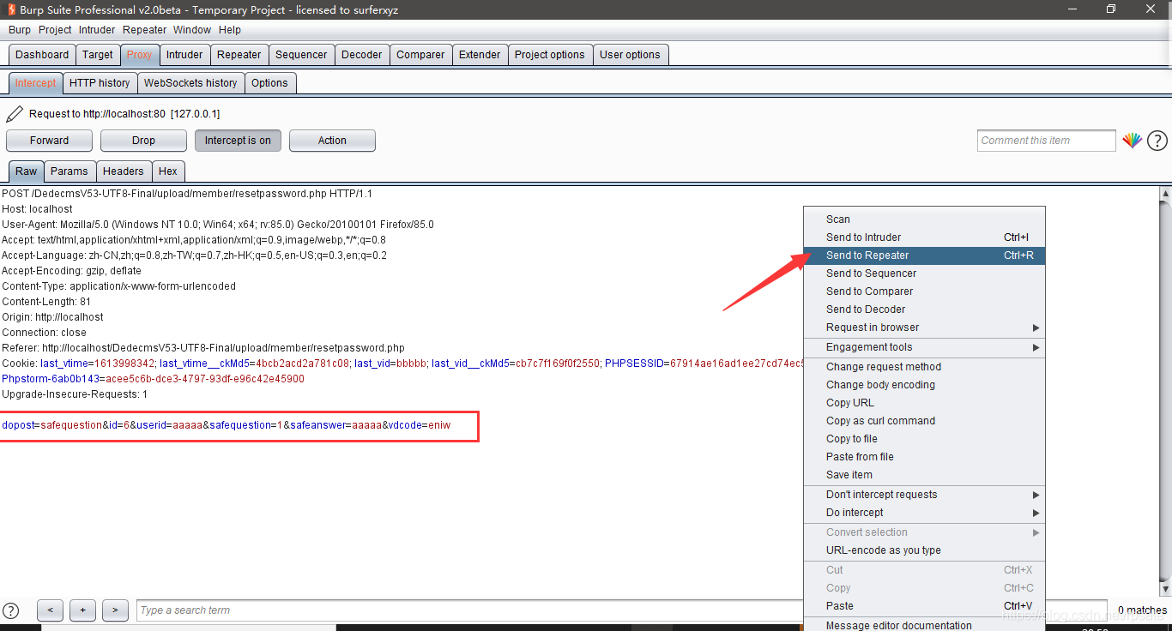Open the Help menu
The image size is (1172, 631).
230,30
